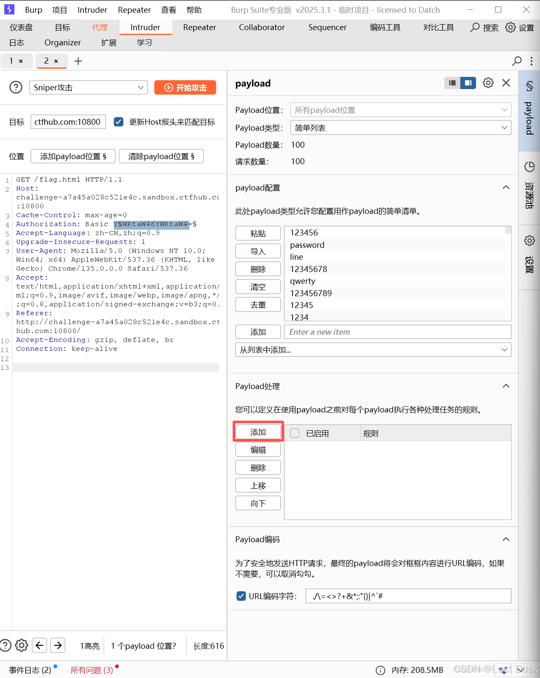This screenshot has height=678, width=540.
Task: Open Payload position dropdown
Action: [401, 110]
